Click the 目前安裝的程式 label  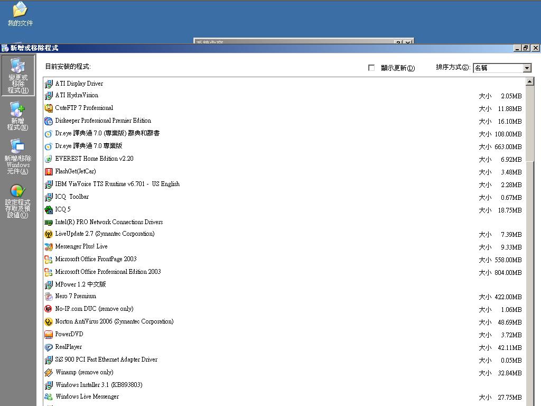point(68,66)
